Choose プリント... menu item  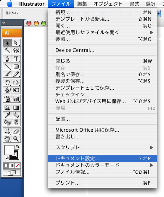(102, 183)
